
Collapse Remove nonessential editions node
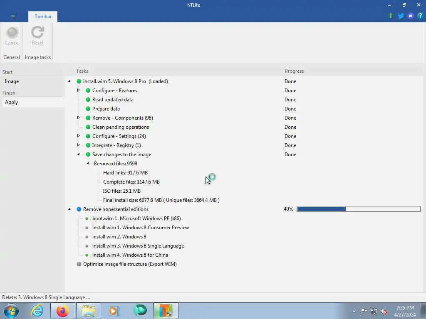click(69, 209)
